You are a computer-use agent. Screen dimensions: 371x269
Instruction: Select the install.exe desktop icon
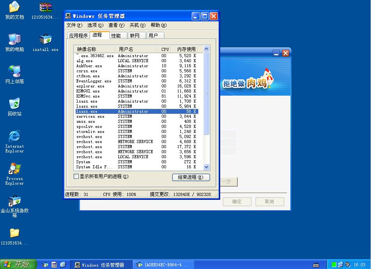45,42
